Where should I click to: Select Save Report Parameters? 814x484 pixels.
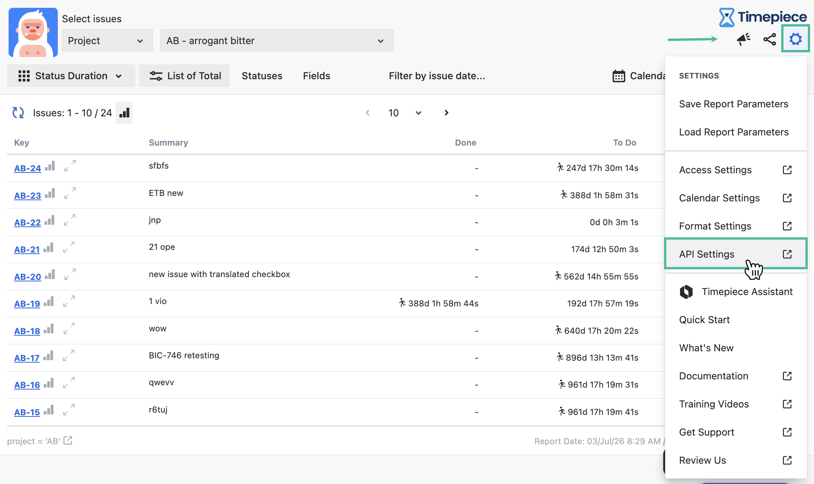pyautogui.click(x=735, y=104)
